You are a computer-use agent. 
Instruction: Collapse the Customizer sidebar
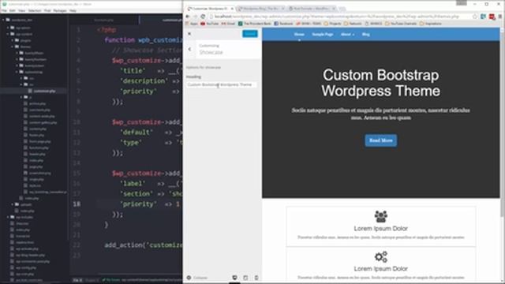[x=196, y=278]
